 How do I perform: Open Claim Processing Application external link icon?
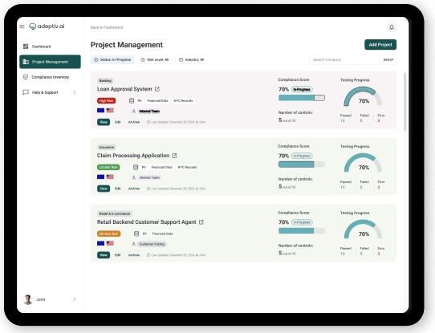pyautogui.click(x=174, y=156)
